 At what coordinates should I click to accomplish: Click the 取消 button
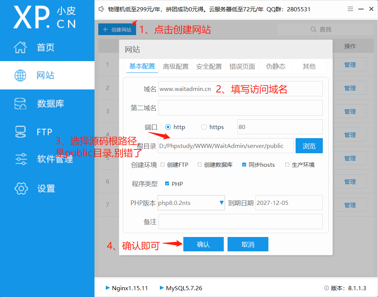point(248,244)
